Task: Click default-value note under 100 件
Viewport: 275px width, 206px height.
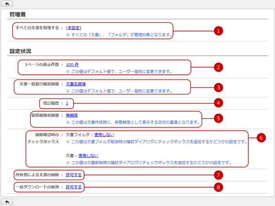Action: (x=119, y=72)
